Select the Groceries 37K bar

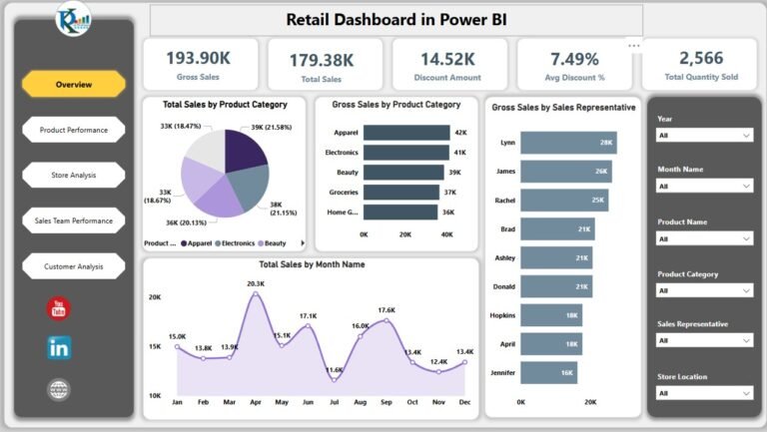[x=401, y=192]
